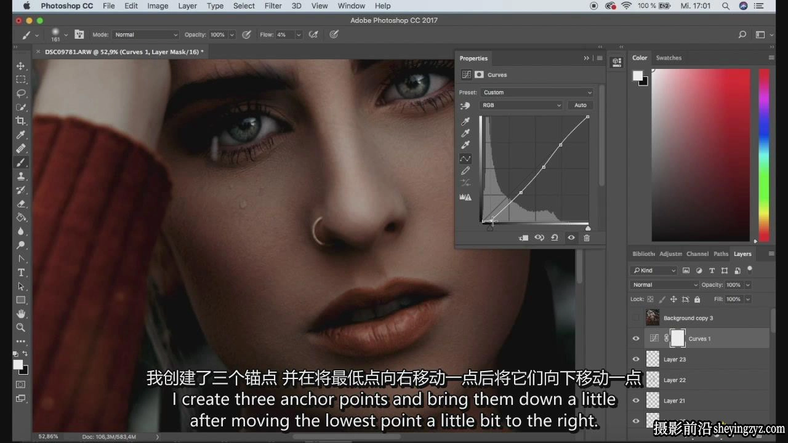Click the hue slider in Color panel
Image resolution: width=788 pixels, height=443 pixels.
coord(764,154)
